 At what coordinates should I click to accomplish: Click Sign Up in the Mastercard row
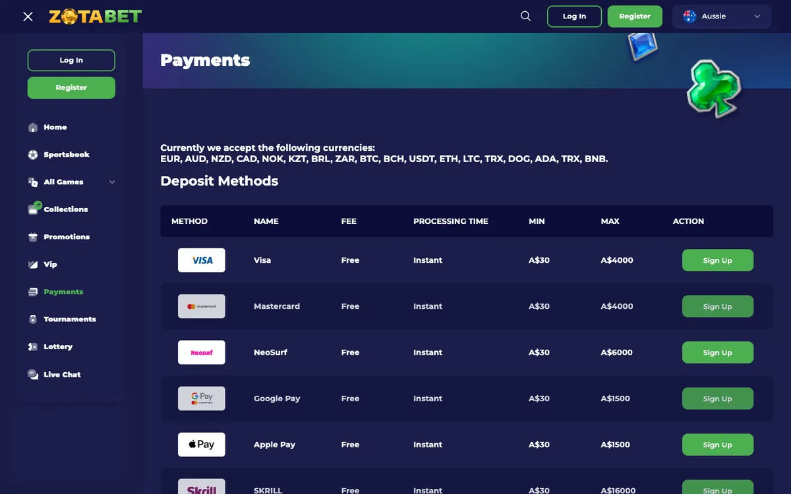[x=718, y=306]
